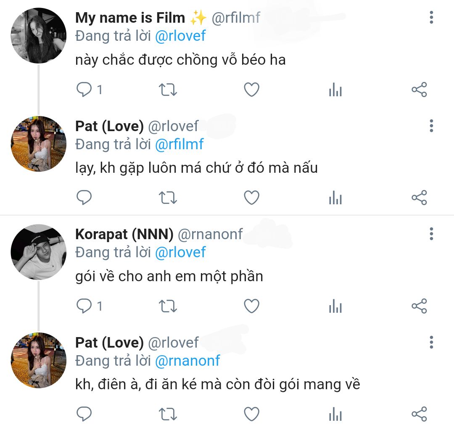This screenshot has width=454, height=430.
Task: Reply to My name is Film's tweet
Action: click(84, 90)
